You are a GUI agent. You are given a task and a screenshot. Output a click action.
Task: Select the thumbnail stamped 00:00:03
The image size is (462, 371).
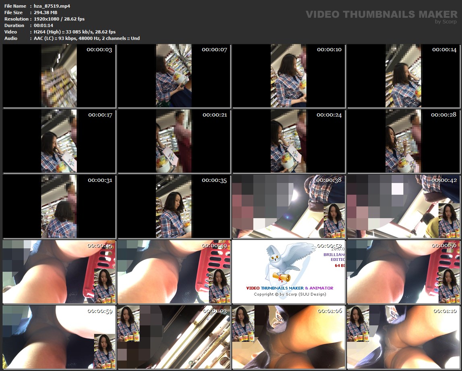(59, 76)
